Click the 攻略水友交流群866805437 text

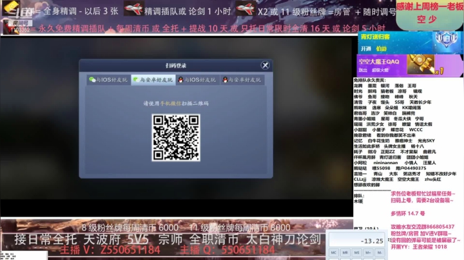pyautogui.click(x=422, y=227)
